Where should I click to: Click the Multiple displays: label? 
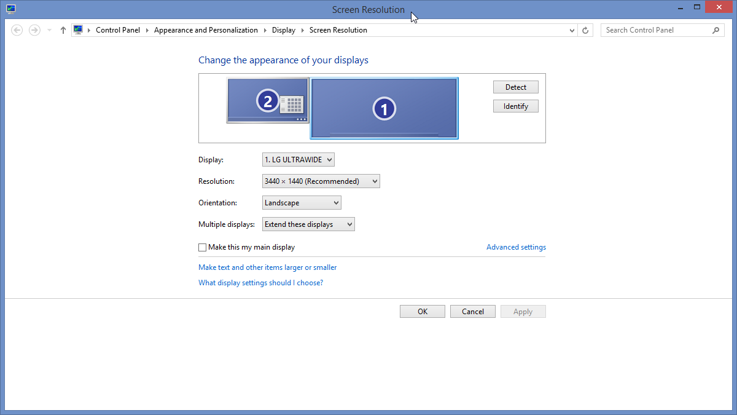click(227, 224)
